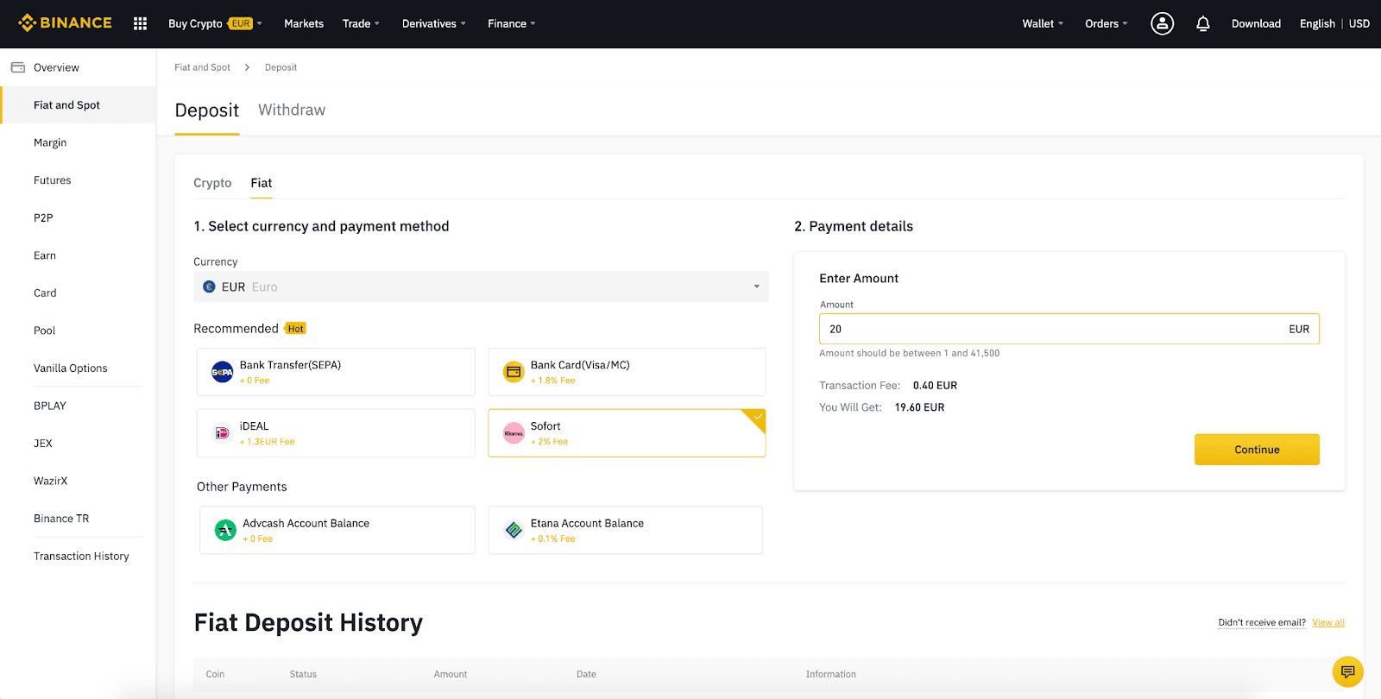Click the iDEAL payment logo
1381x699 pixels.
coord(222,433)
